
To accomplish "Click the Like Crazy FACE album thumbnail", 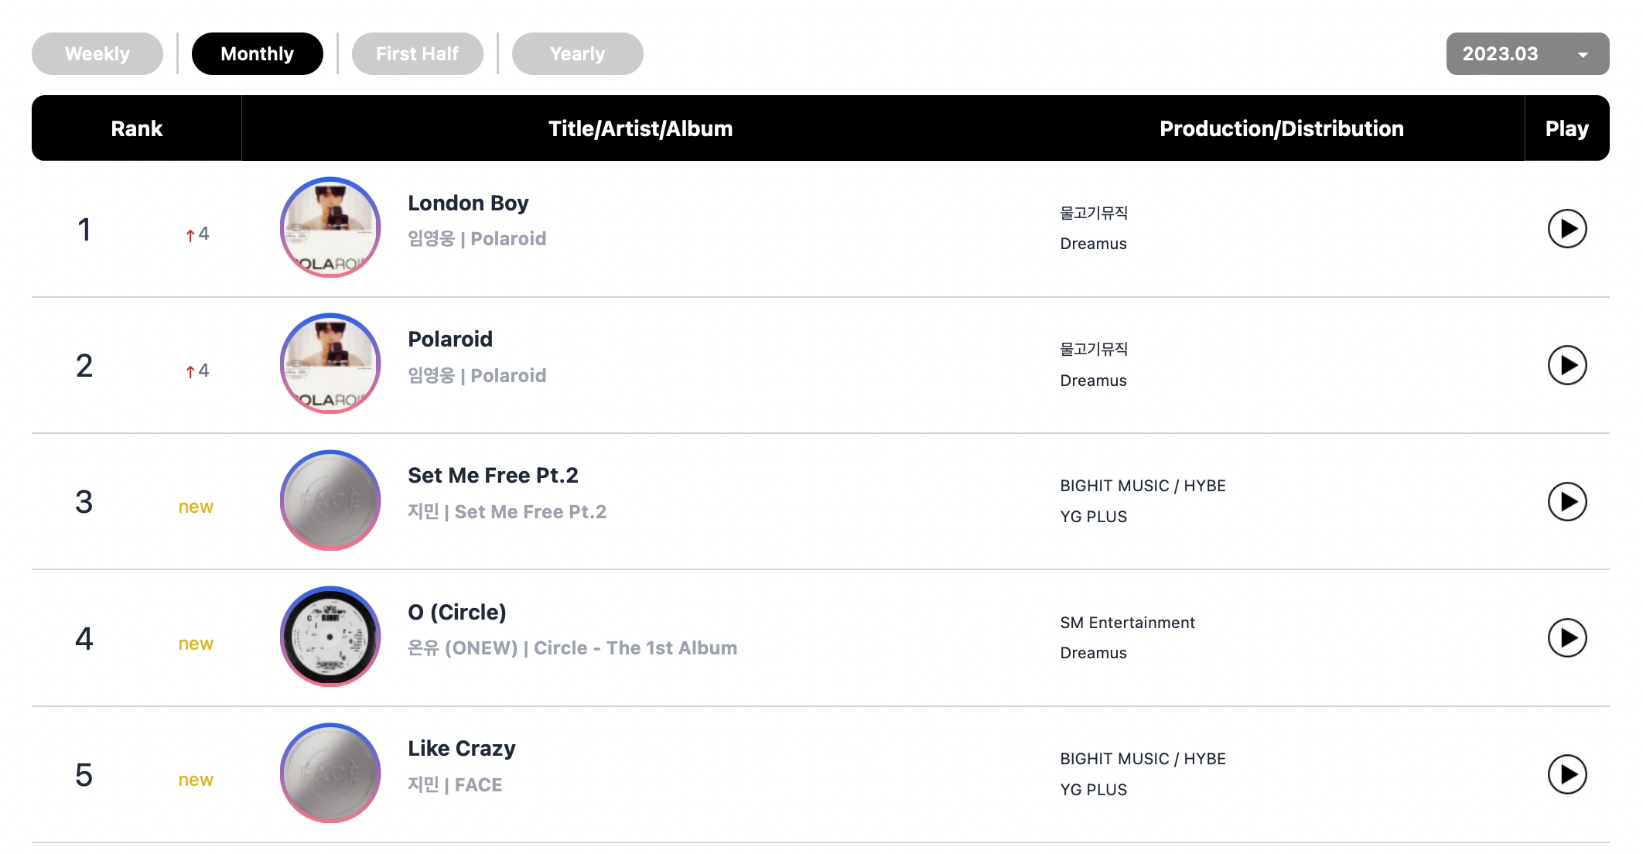I will (x=330, y=773).
